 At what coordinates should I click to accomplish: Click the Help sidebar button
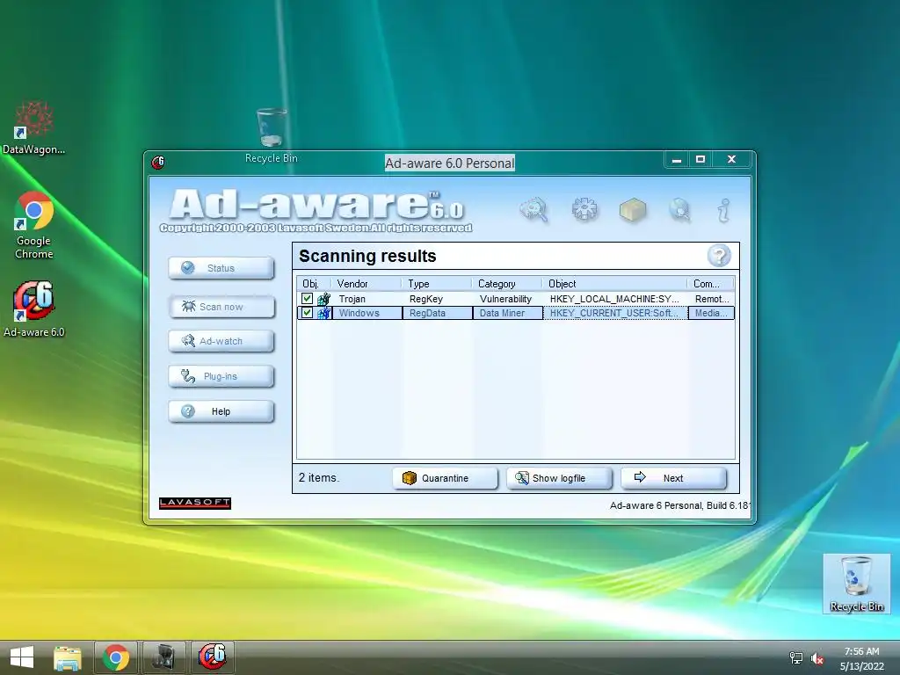click(221, 411)
